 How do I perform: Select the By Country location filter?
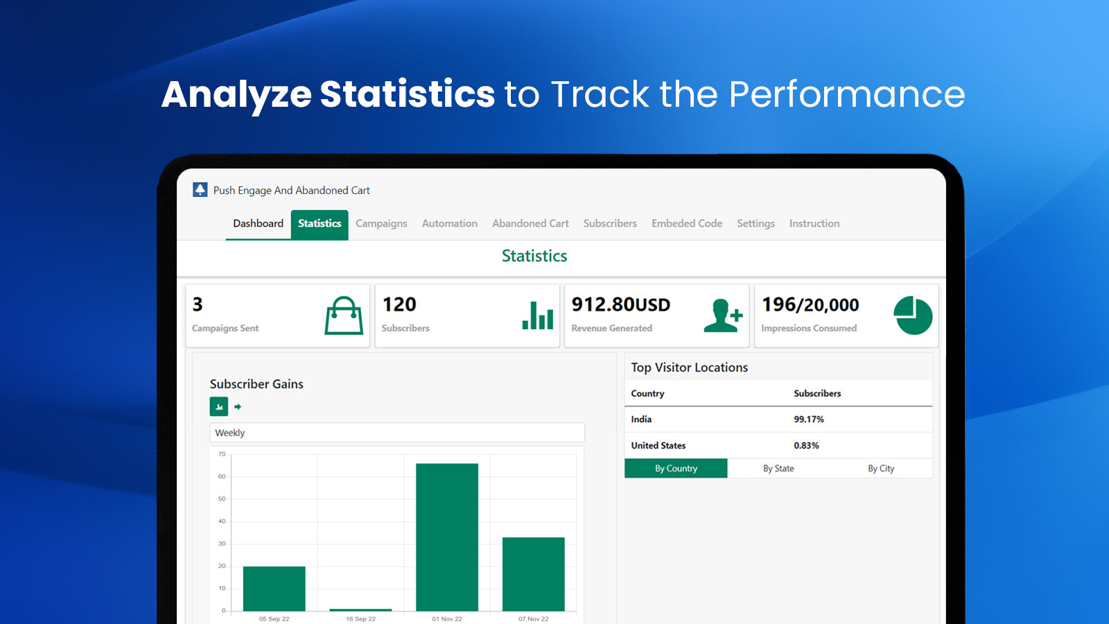(676, 469)
